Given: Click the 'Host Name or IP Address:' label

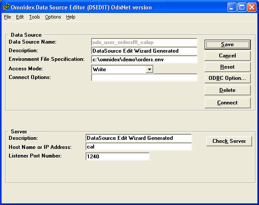Looking at the screenshot, I should click(x=40, y=147).
